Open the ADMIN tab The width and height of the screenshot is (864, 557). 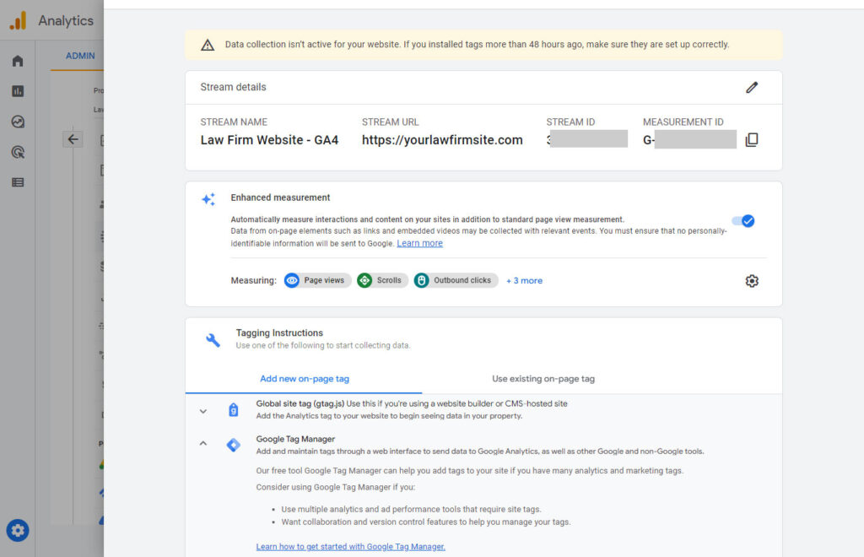pos(80,56)
